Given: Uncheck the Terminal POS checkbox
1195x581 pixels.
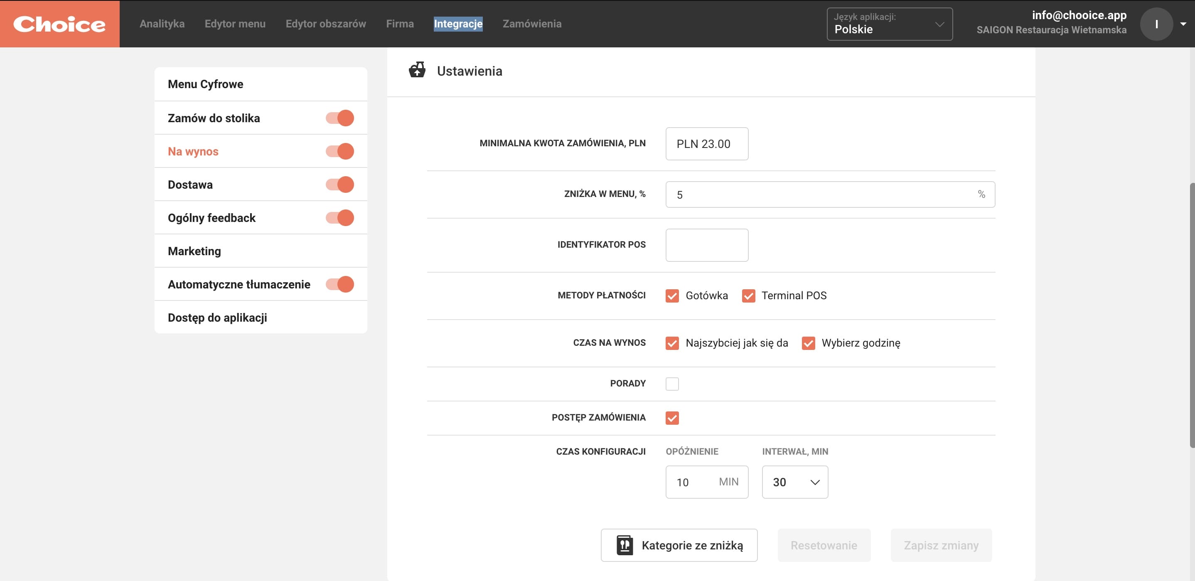Looking at the screenshot, I should [748, 295].
